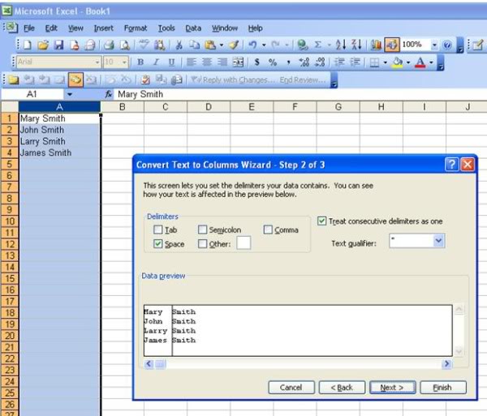
Task: Click the Chart Wizard icon
Action: [x=376, y=45]
